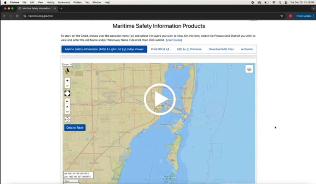316x184 pixels.
Task: Bookmark this page with the star icon
Action: click(x=282, y=16)
